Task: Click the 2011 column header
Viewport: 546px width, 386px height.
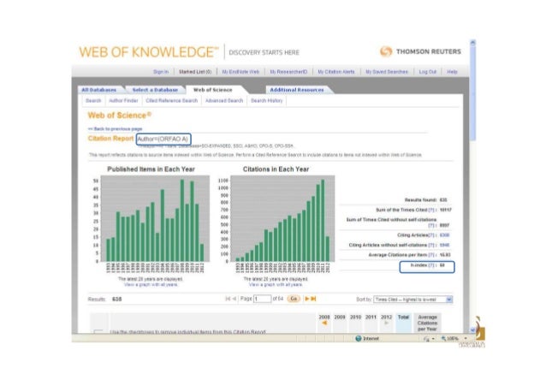Action: [371, 317]
